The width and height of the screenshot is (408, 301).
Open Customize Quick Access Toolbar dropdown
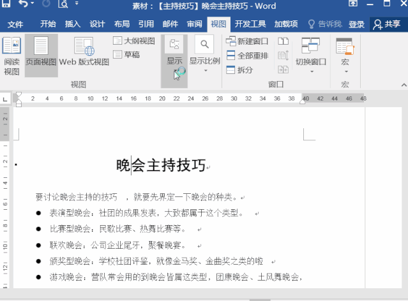tap(77, 3)
